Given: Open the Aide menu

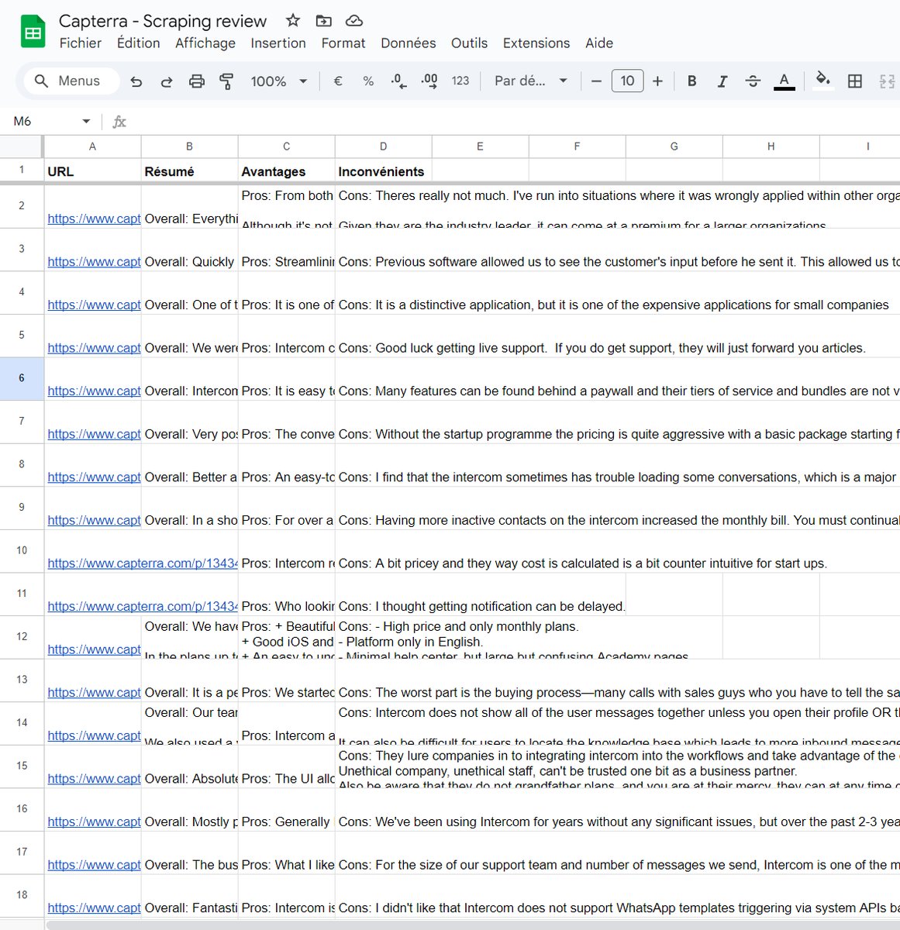Looking at the screenshot, I should click(x=599, y=43).
